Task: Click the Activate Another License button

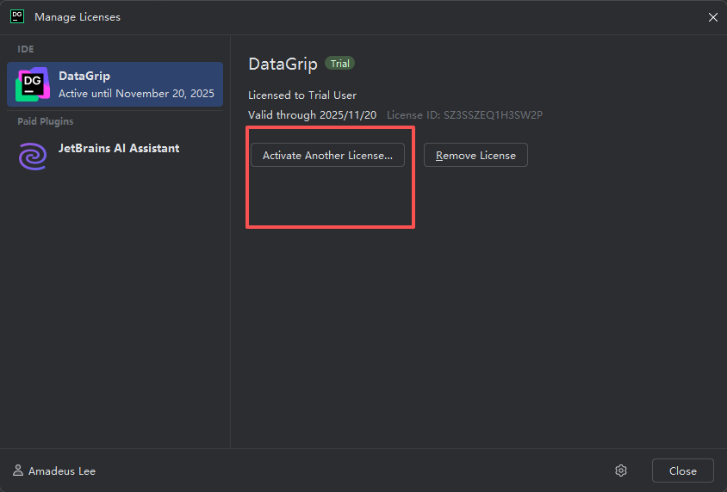Action: (x=327, y=155)
